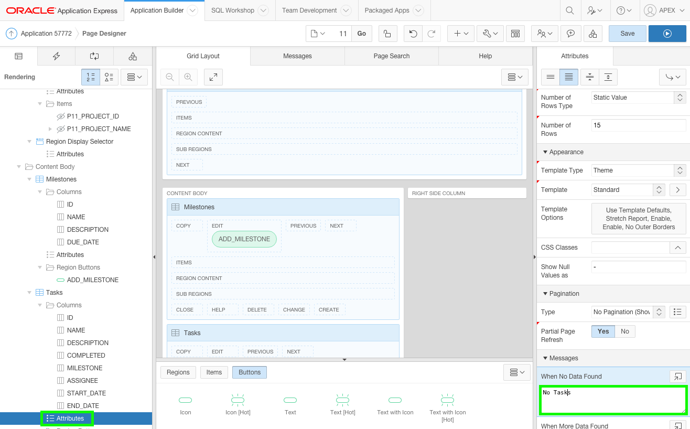Expand the grid layout view with the arrows icon
Image resolution: width=690 pixels, height=429 pixels.
tap(213, 77)
